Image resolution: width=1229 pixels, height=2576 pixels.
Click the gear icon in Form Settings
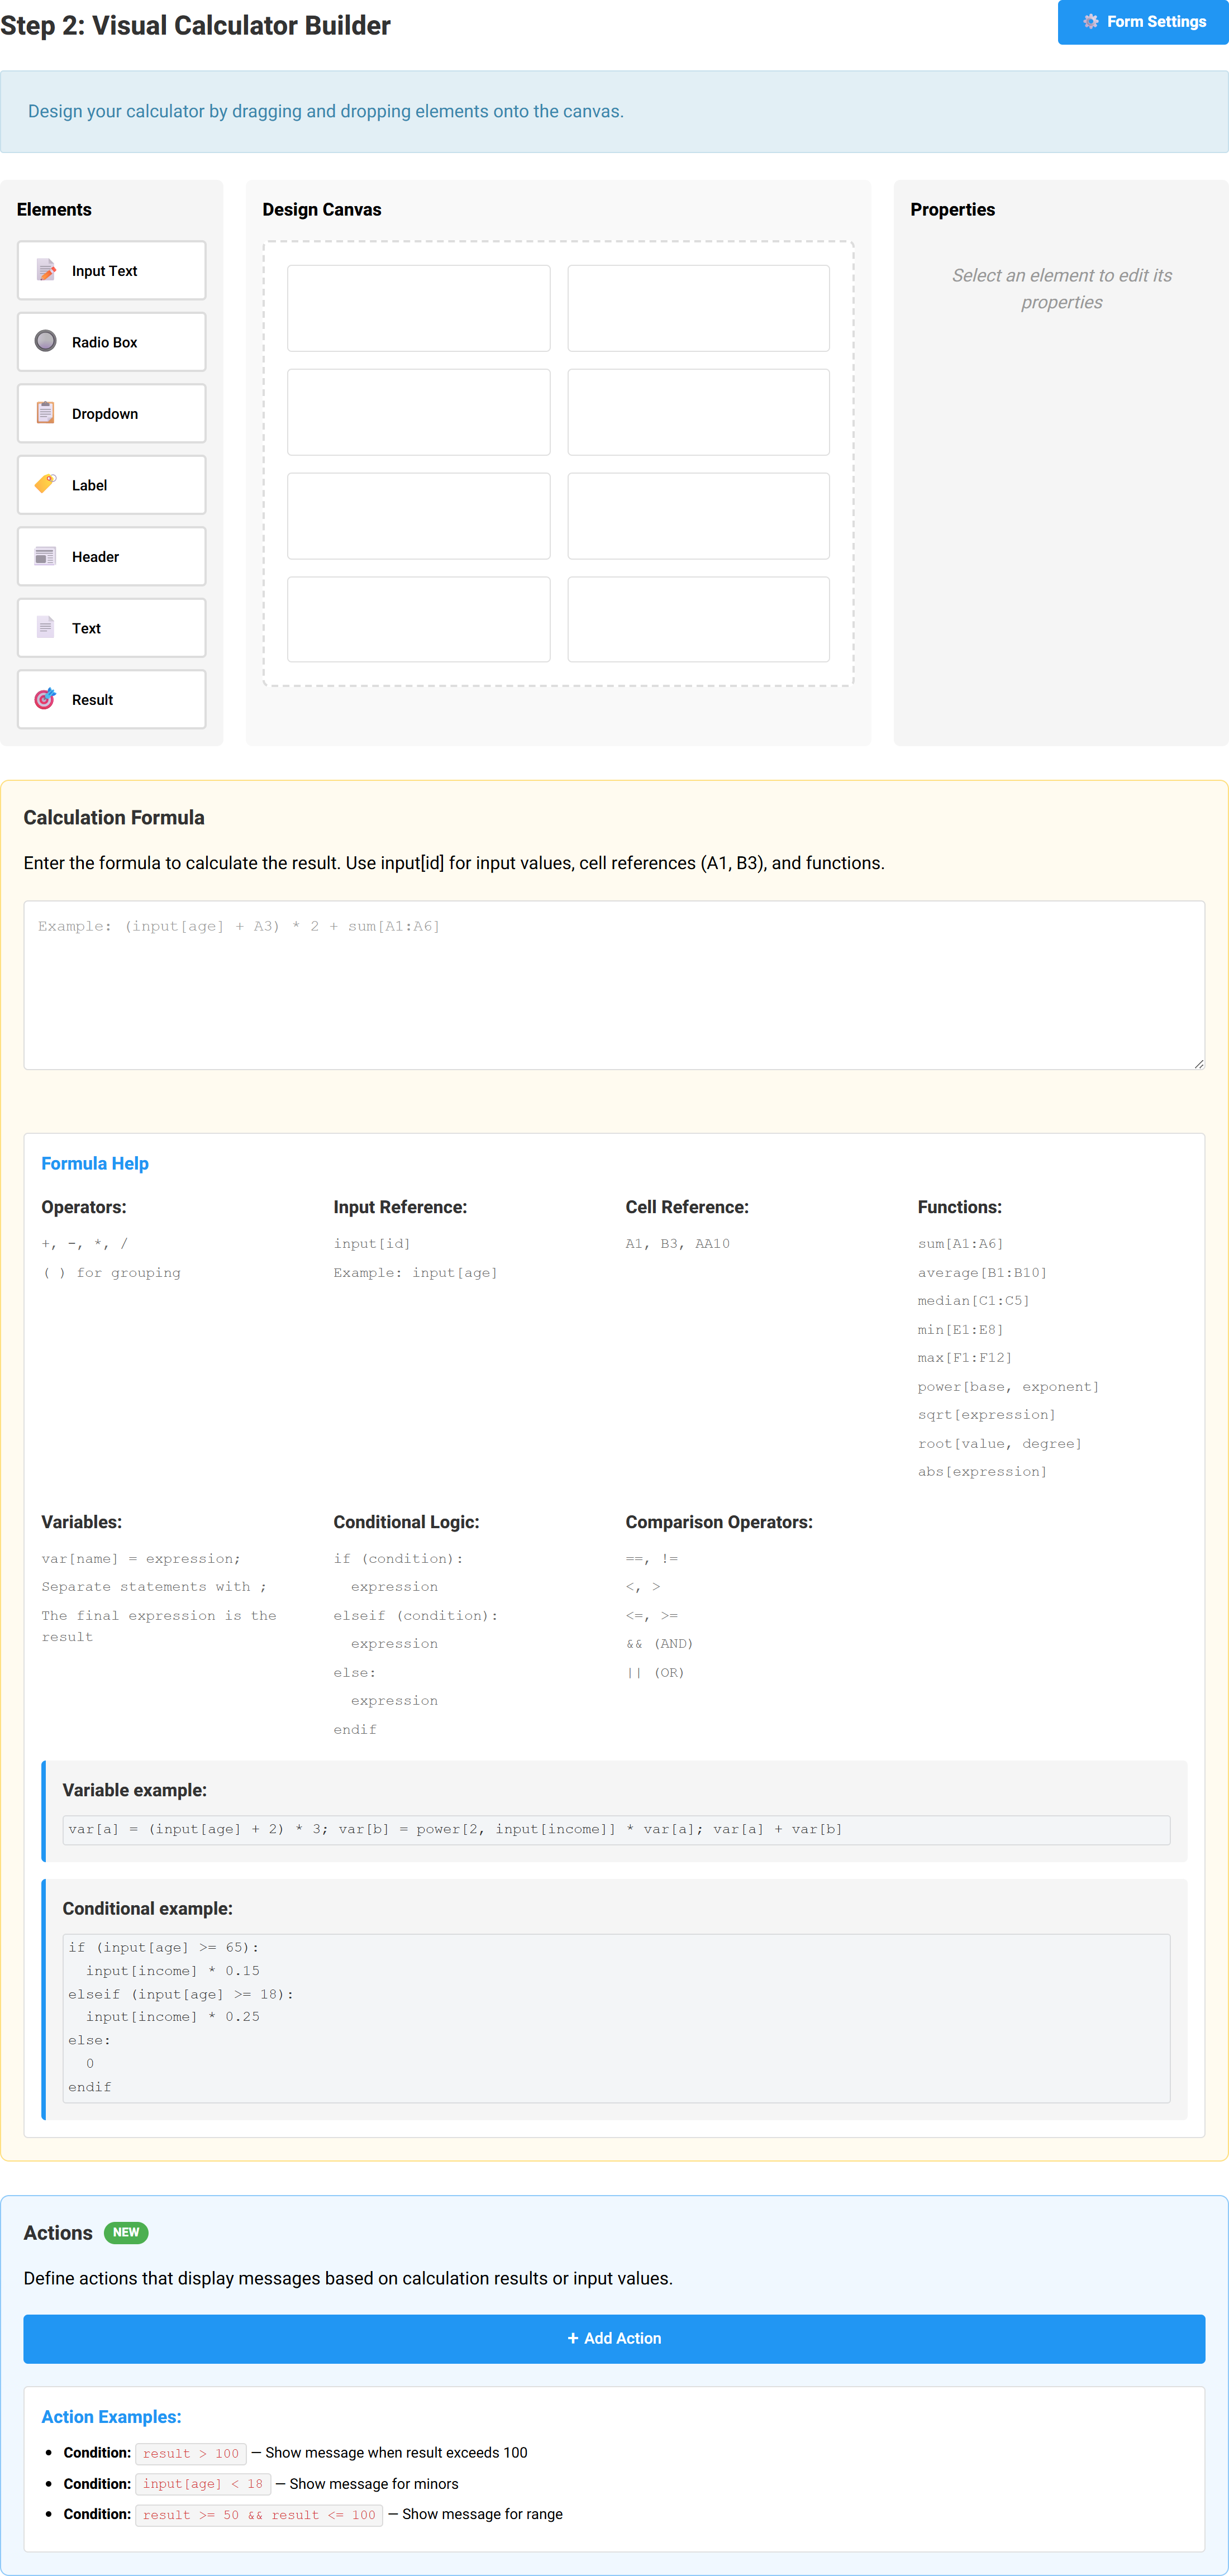tap(1091, 22)
